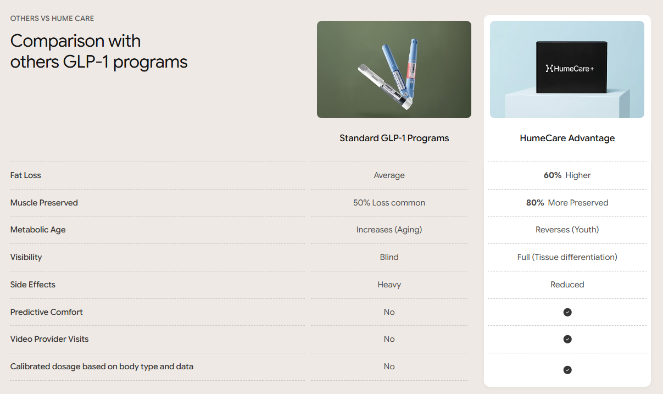663x394 pixels.
Task: Click the 80% More Preserved value
Action: [x=567, y=203]
